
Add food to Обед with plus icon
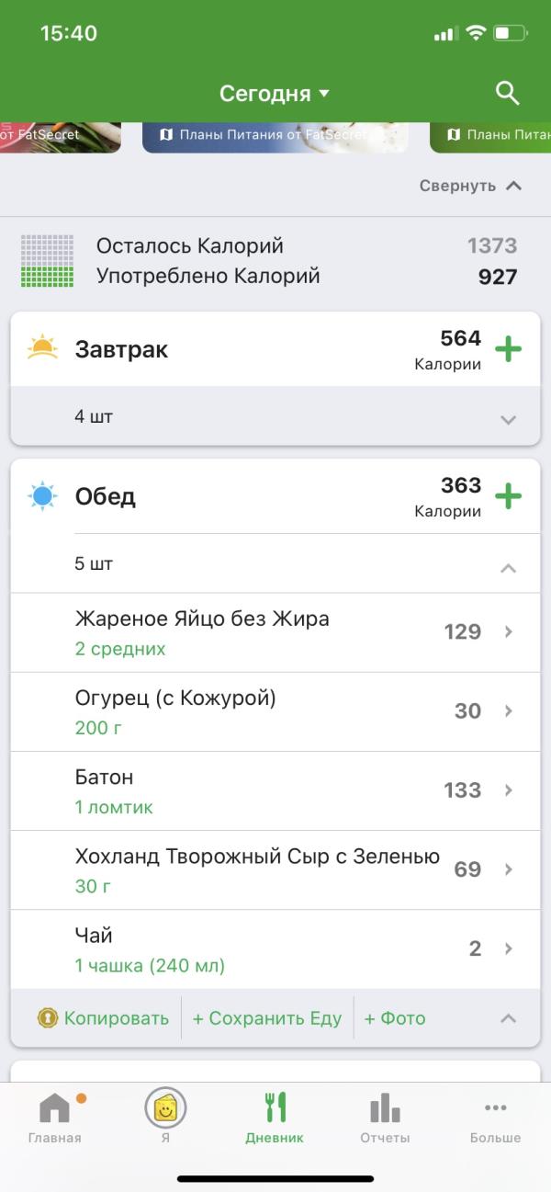coord(508,496)
